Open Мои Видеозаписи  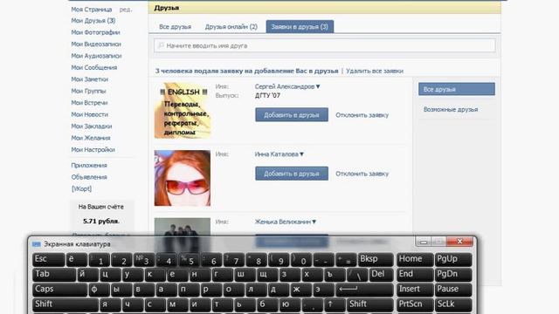pos(96,44)
